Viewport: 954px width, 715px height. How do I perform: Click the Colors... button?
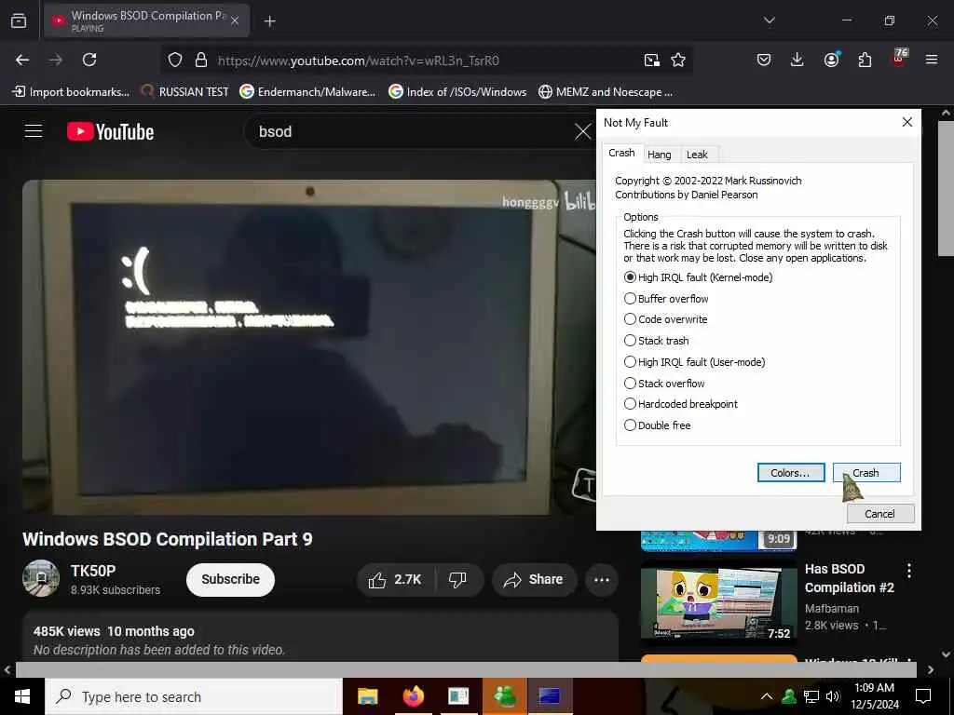pyautogui.click(x=791, y=472)
